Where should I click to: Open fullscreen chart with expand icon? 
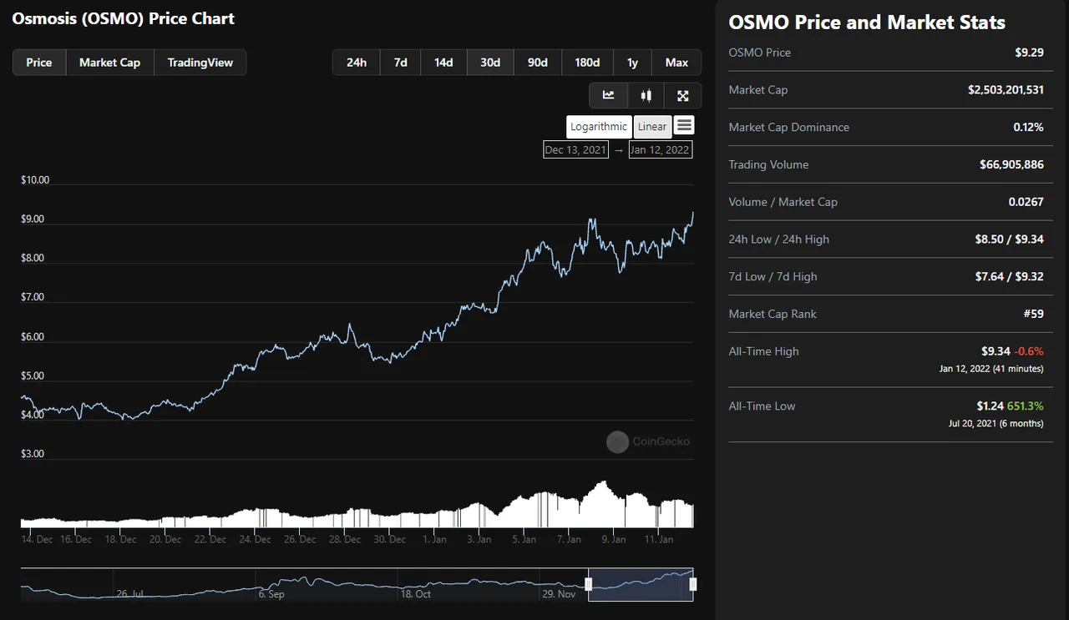(683, 96)
